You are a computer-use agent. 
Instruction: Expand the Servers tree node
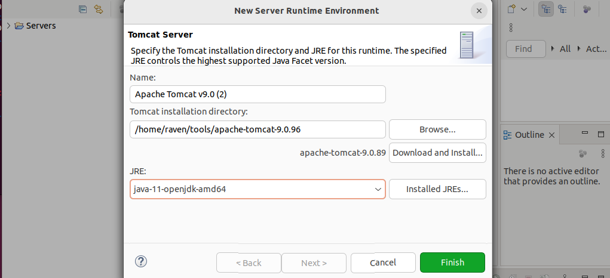point(8,26)
